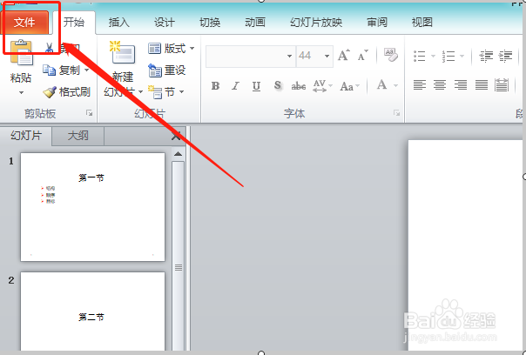Open the 动画 ribbon tab
This screenshot has height=355, width=526.
(x=255, y=23)
